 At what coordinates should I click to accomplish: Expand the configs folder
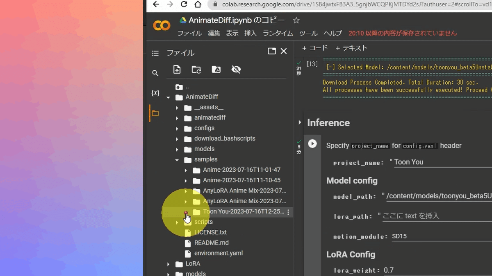[177, 128]
